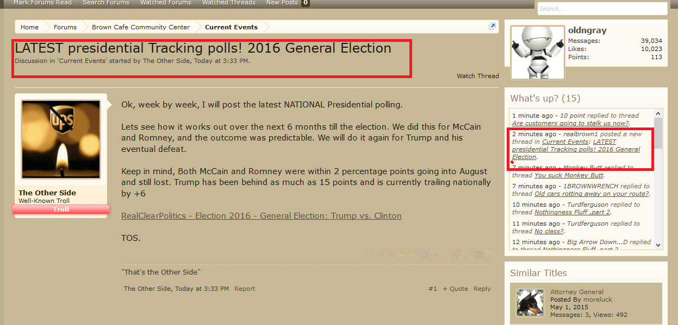Reply to post #1
Screen dimensions: 678x325
pos(482,289)
